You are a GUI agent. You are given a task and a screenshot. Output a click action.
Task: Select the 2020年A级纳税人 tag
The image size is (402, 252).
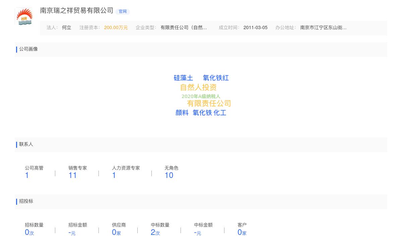(x=201, y=97)
